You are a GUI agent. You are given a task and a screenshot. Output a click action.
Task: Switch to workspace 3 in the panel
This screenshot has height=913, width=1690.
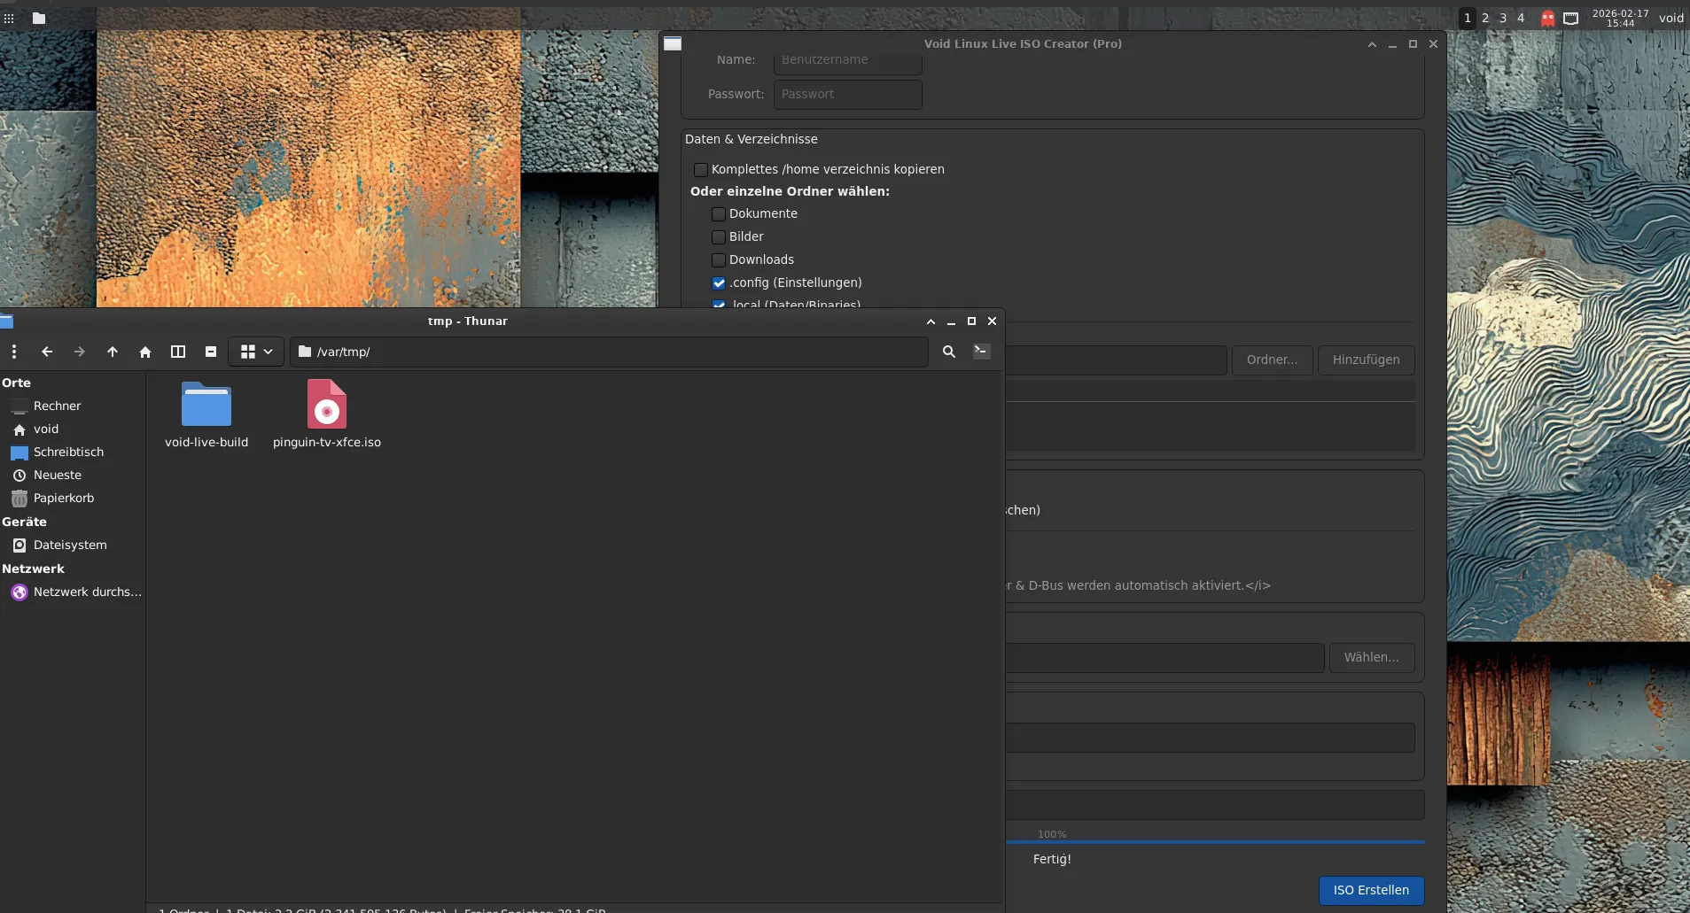click(x=1503, y=18)
